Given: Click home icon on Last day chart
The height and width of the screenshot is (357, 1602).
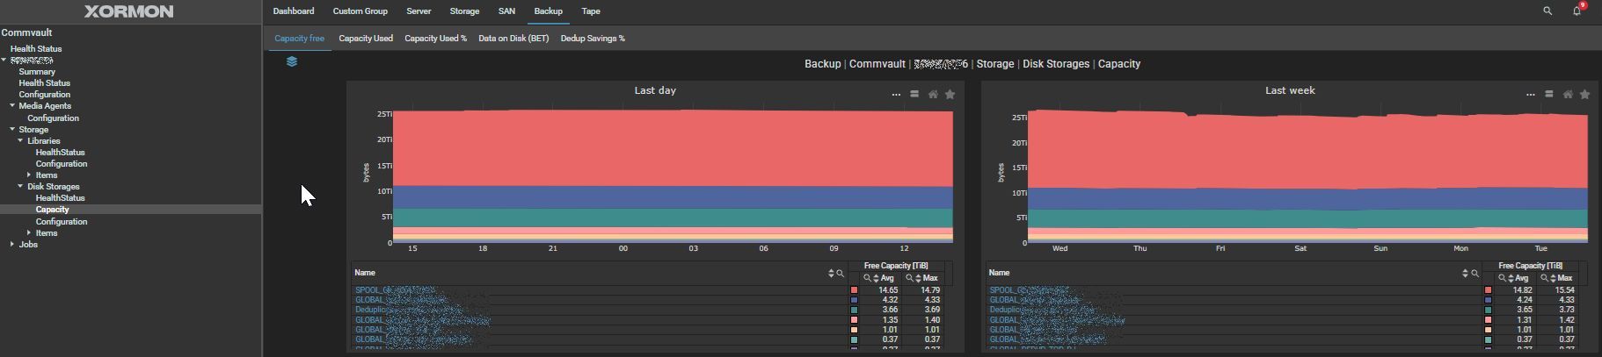Looking at the screenshot, I should 933,95.
